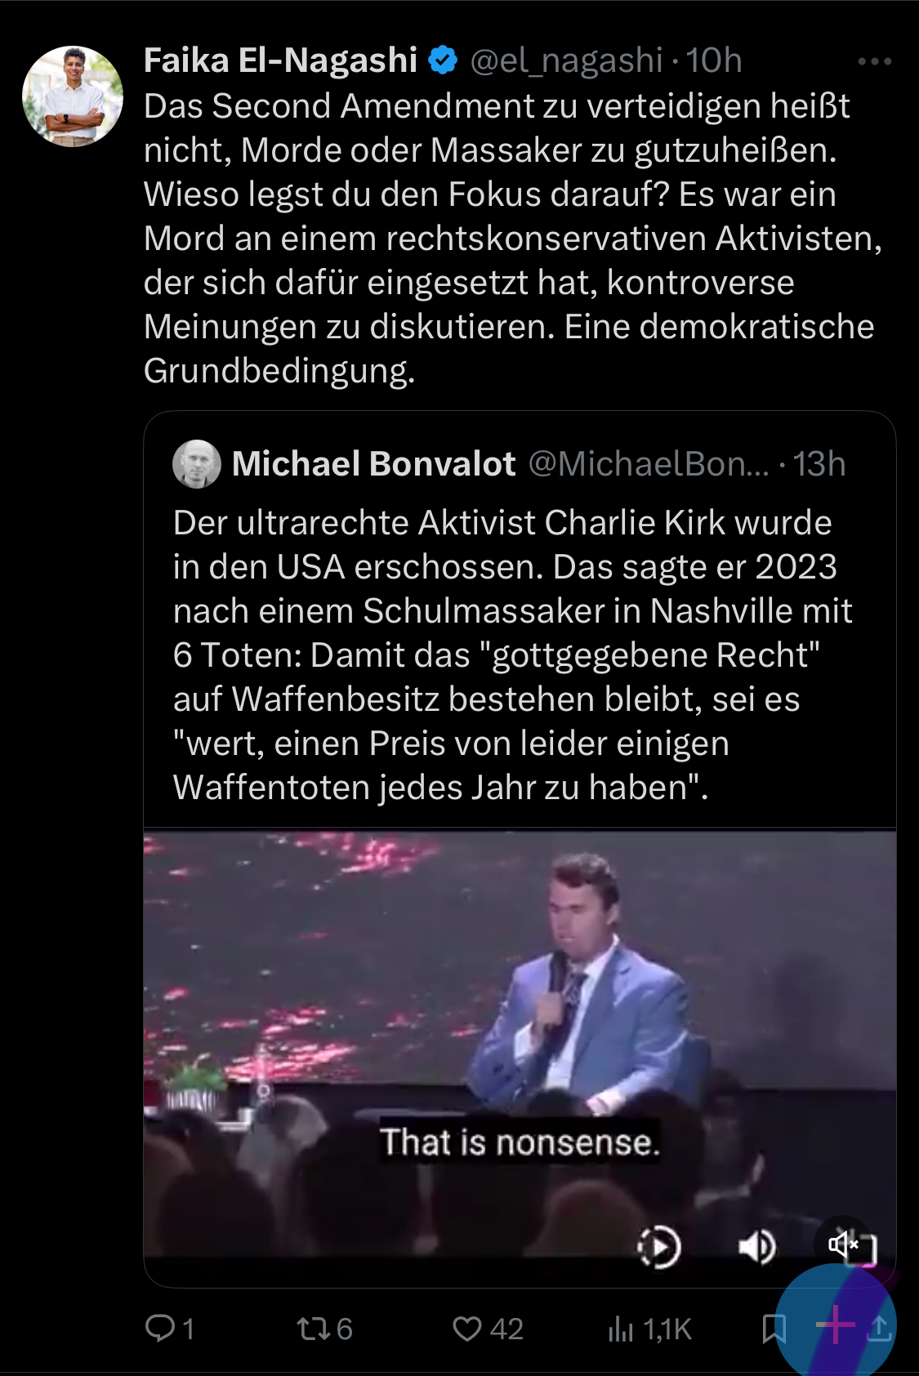Click the circular play speed icon
The image size is (919, 1376).
coord(658,1247)
